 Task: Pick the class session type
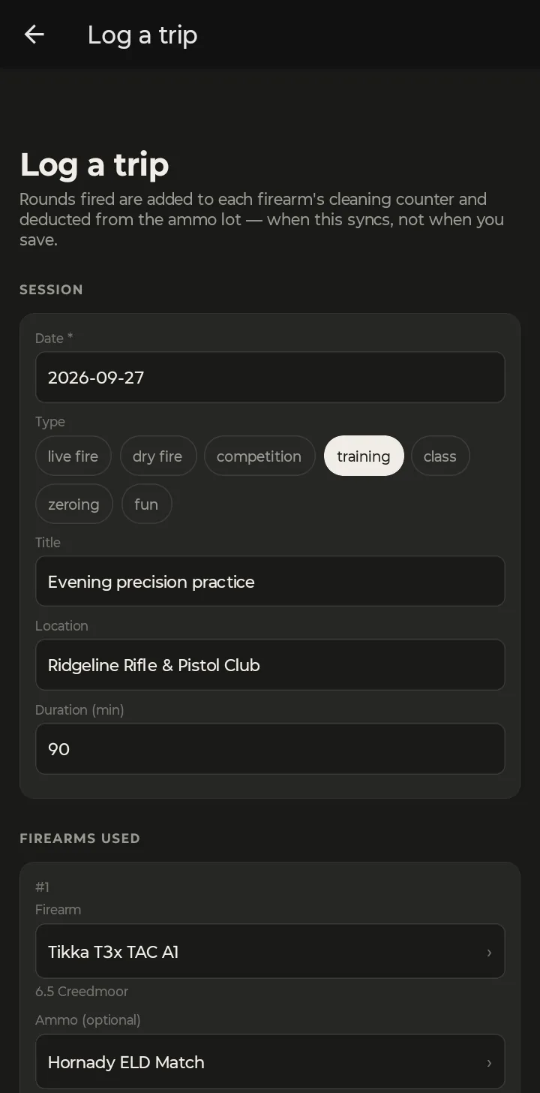tap(440, 456)
